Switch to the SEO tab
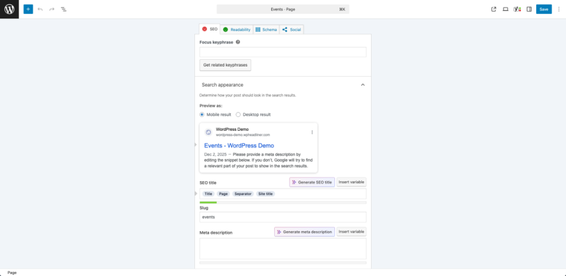566x276 pixels. click(210, 29)
